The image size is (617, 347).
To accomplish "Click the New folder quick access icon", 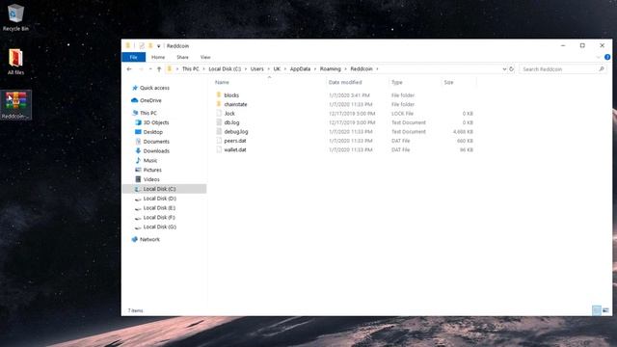I will (x=150, y=45).
